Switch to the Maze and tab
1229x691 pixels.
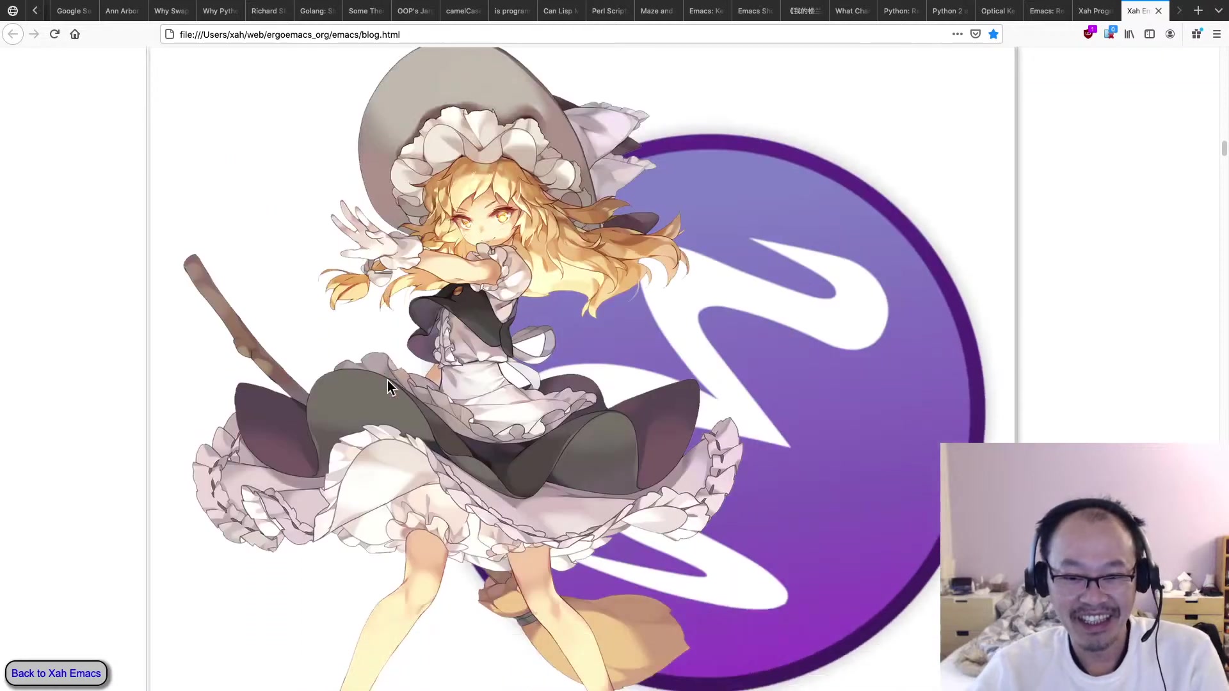coord(658,11)
